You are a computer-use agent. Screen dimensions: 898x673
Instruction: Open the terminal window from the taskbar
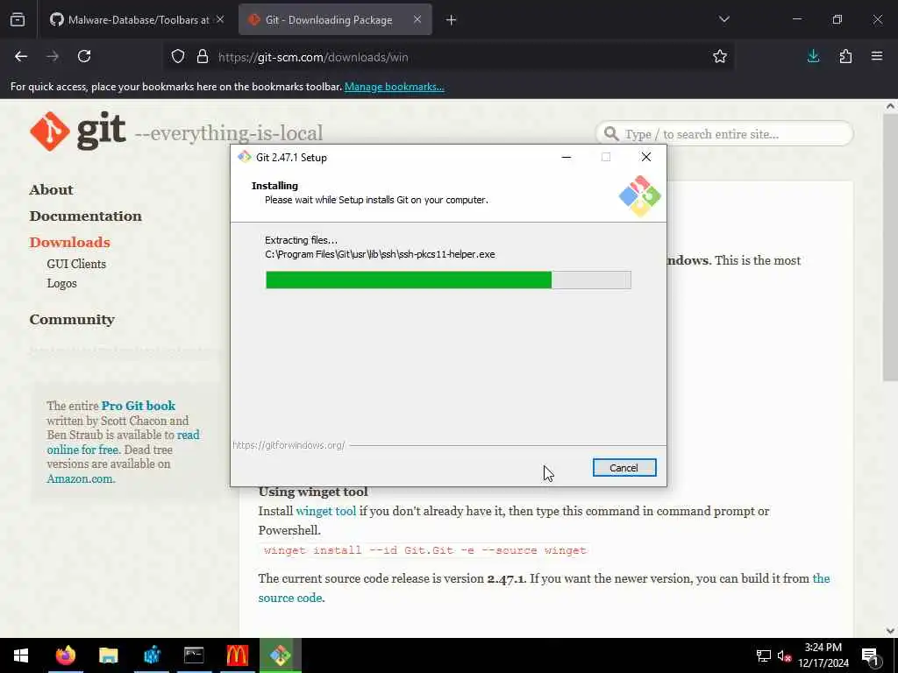194,655
